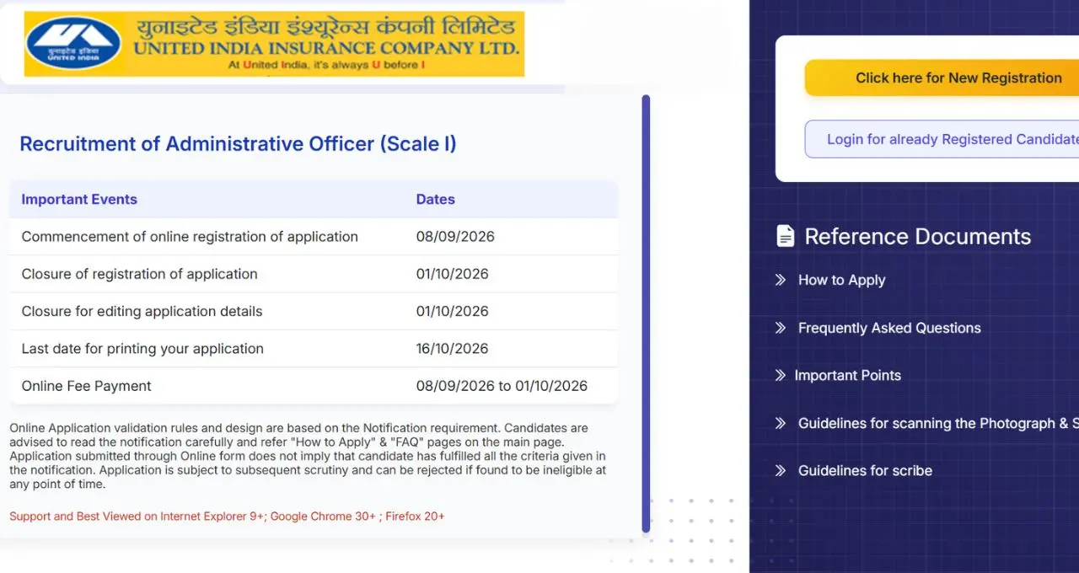Screen dimensions: 1079x573
Task: Click the vertical scrollbar of the events panel
Action: pos(646,313)
